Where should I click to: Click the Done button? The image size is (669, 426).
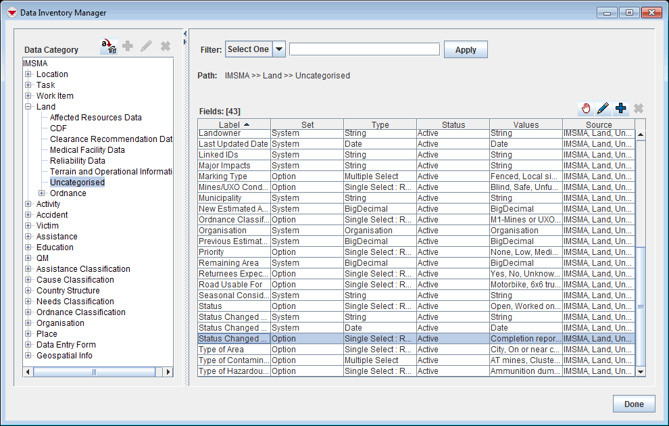point(633,404)
